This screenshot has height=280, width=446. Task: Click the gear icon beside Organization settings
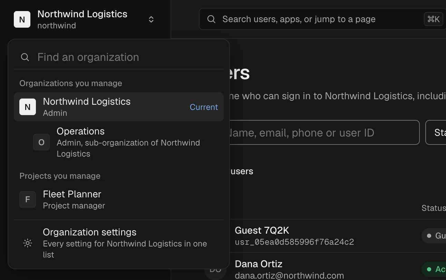click(x=28, y=243)
